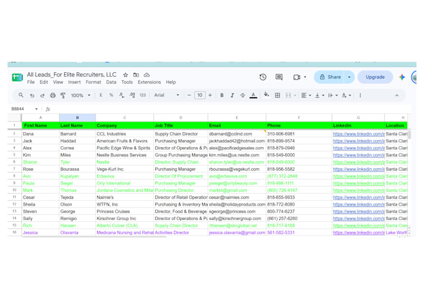The height and width of the screenshot is (286, 424).
Task: Click the Upgrade button
Action: [375, 77]
